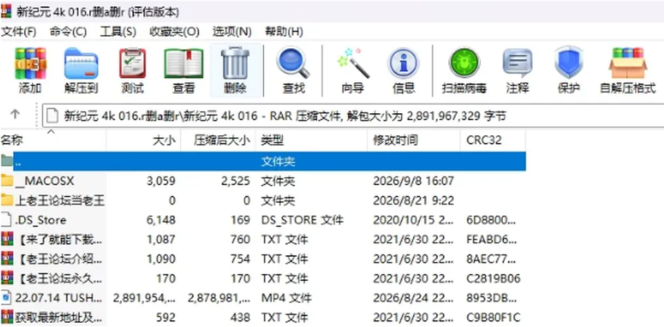Select the 获取最新地址及... file name
664x327 pixels.
tap(59, 317)
